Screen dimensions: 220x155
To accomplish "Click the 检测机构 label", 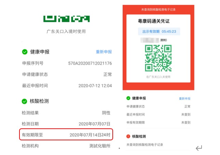I will point(30,146).
